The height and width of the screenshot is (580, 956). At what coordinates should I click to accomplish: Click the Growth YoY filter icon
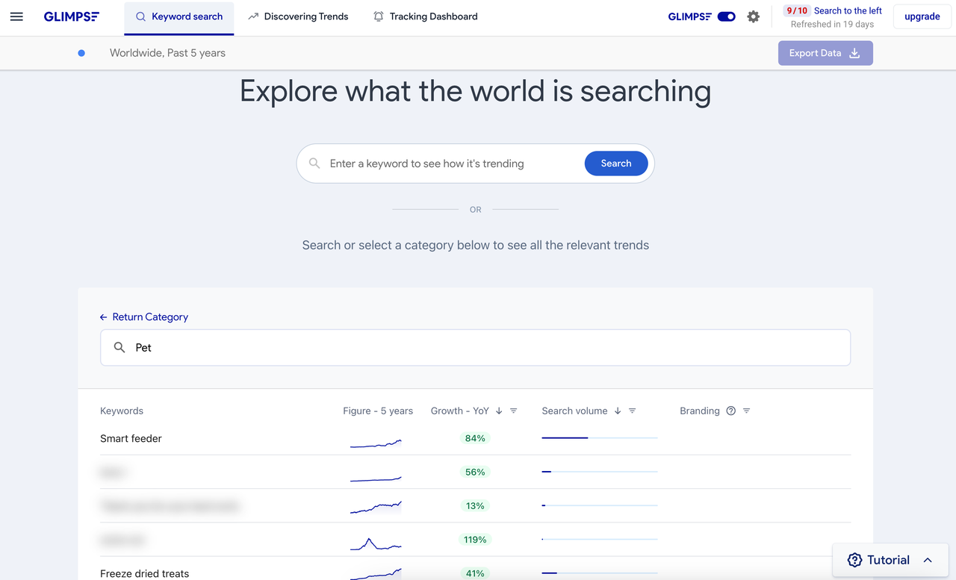coord(513,411)
